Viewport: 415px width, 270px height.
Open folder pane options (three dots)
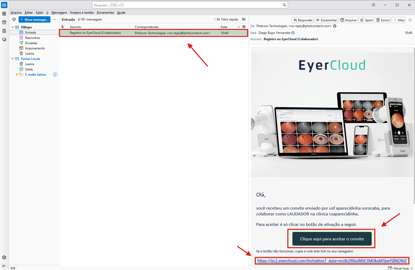click(x=55, y=19)
